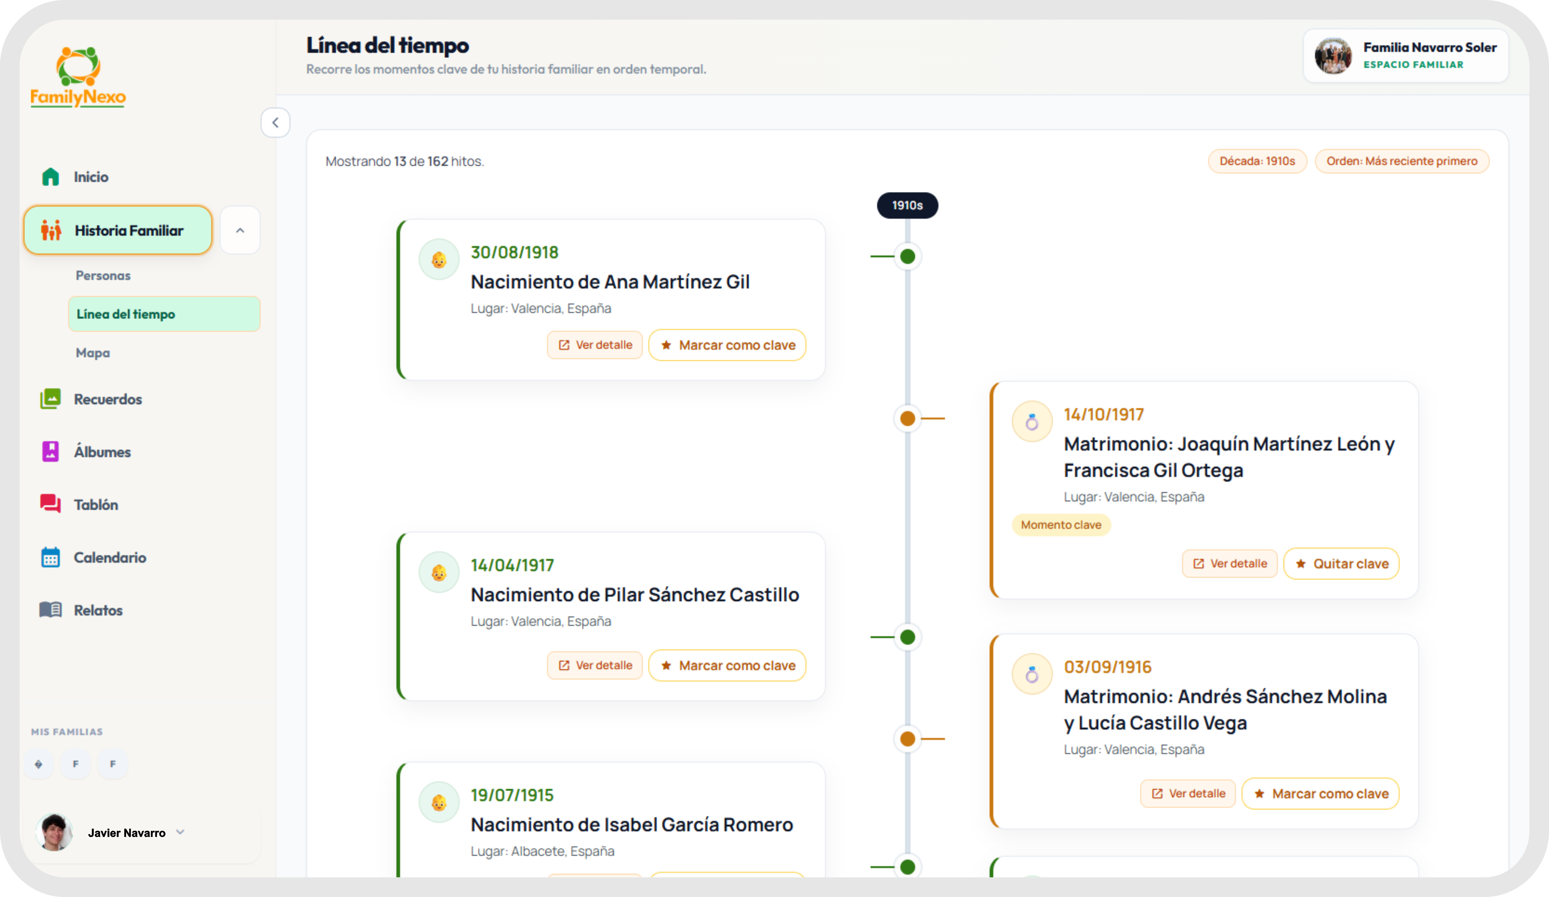1549x897 pixels.
Task: Click the Década: 1910s filter chip
Action: click(1257, 161)
